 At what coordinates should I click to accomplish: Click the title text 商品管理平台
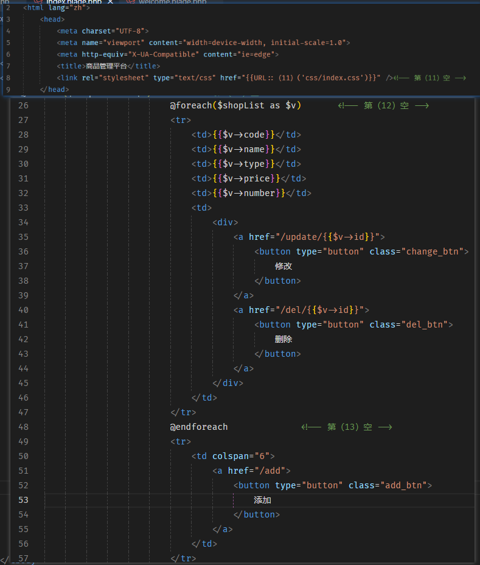coord(106,66)
